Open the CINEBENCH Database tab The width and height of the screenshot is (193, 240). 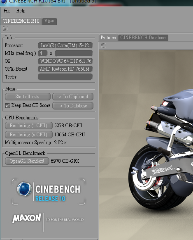143,38
